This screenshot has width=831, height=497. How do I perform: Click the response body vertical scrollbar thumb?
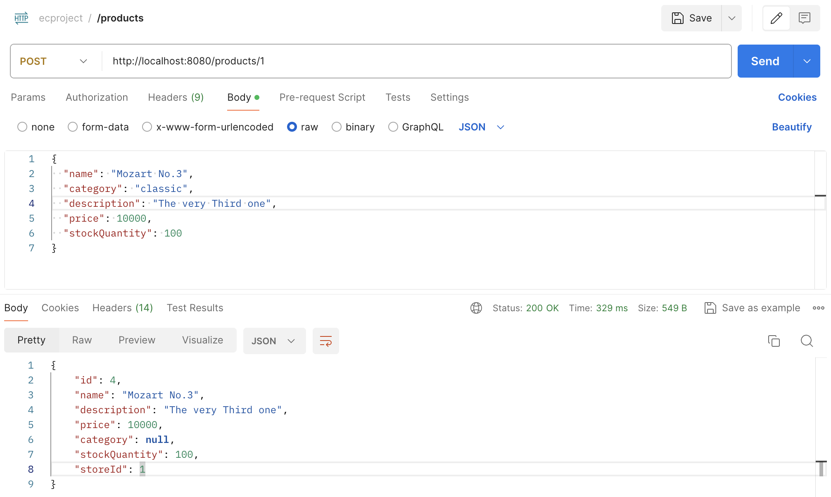click(821, 469)
